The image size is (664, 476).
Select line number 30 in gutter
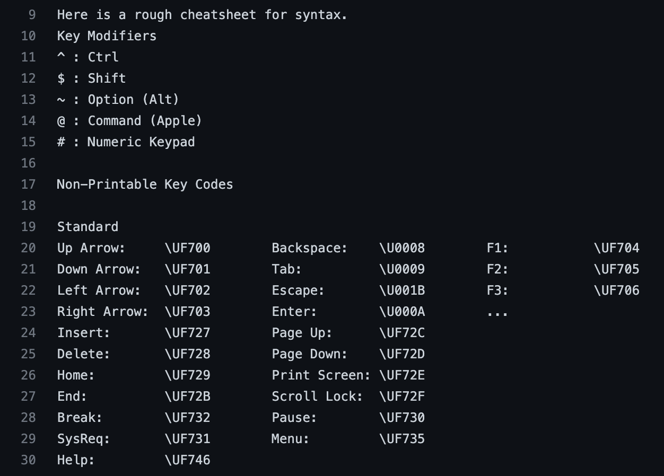(x=28, y=460)
